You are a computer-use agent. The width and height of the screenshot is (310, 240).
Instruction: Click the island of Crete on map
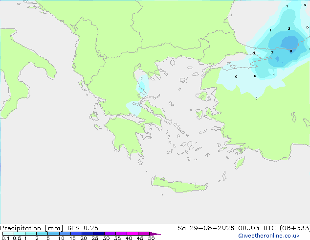[x=179, y=185]
